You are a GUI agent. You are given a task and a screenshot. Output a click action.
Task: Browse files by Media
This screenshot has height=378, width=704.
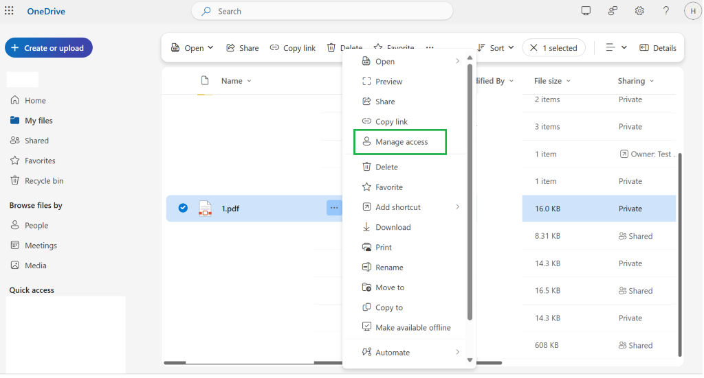coord(28,265)
